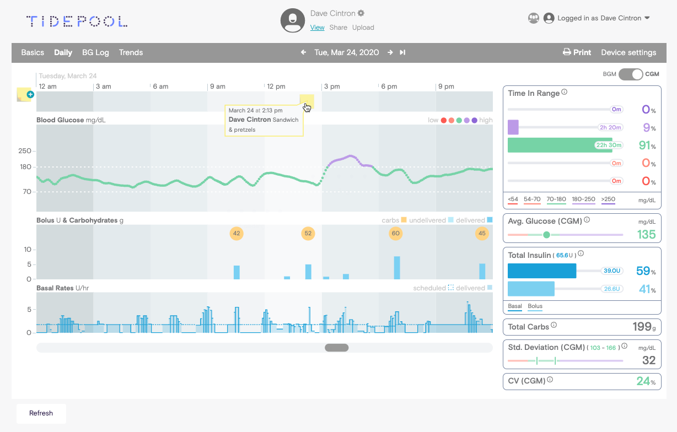Click the Refresh button
The height and width of the screenshot is (432, 677).
pos(41,413)
